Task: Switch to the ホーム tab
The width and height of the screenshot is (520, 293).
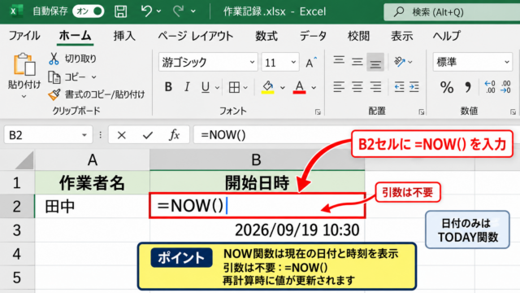Action: [x=75, y=36]
